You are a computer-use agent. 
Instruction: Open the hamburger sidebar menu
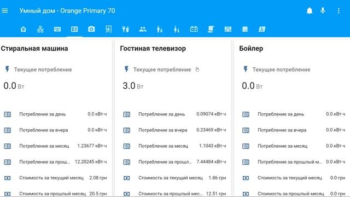[x=5, y=11]
